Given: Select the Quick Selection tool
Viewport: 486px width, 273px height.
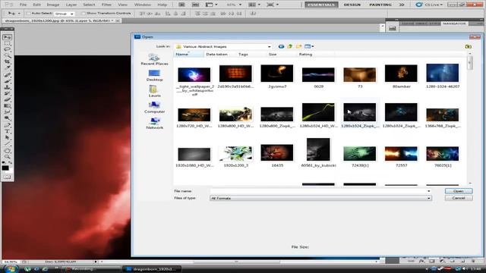Looking at the screenshot, I should pyautogui.click(x=7, y=55).
